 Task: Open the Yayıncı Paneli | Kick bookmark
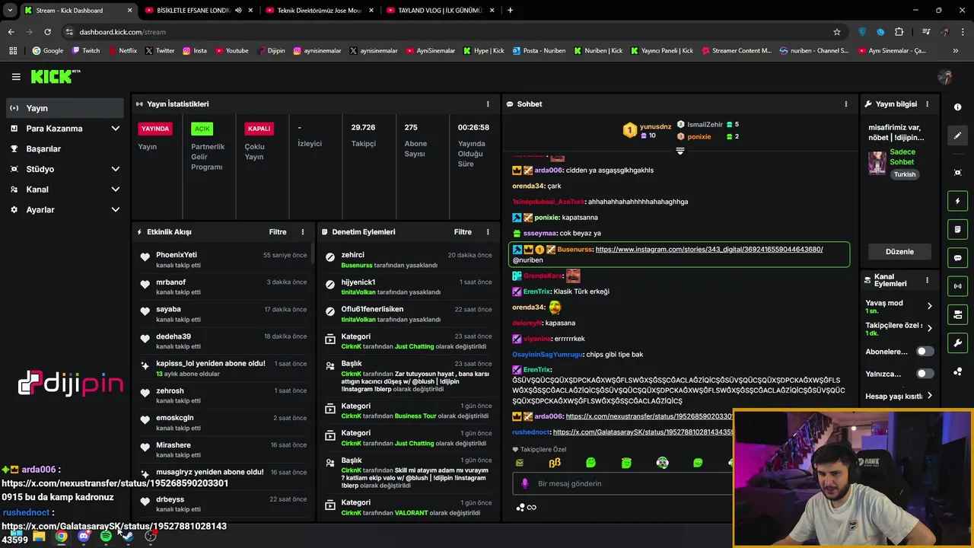coord(662,50)
